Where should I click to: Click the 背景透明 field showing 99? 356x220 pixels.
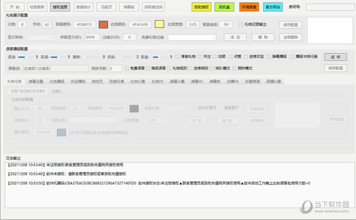tap(226, 24)
